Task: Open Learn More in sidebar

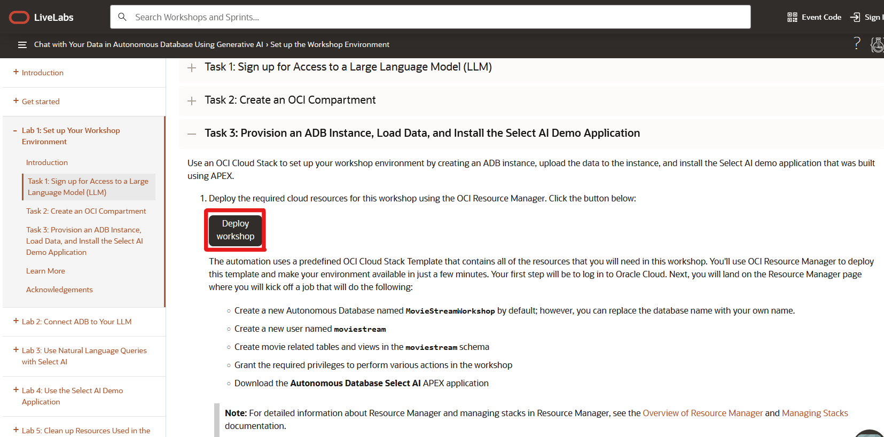Action: click(x=45, y=271)
